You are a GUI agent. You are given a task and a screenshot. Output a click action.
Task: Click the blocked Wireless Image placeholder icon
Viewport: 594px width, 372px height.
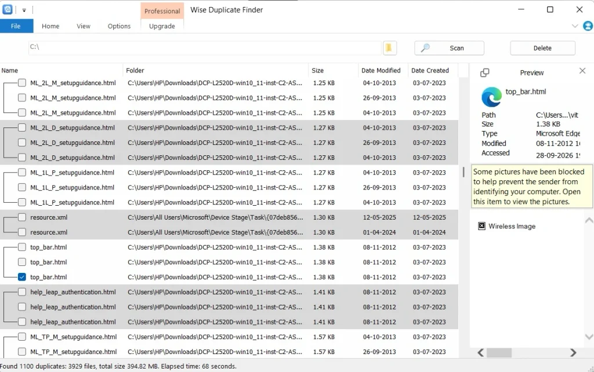tap(481, 226)
